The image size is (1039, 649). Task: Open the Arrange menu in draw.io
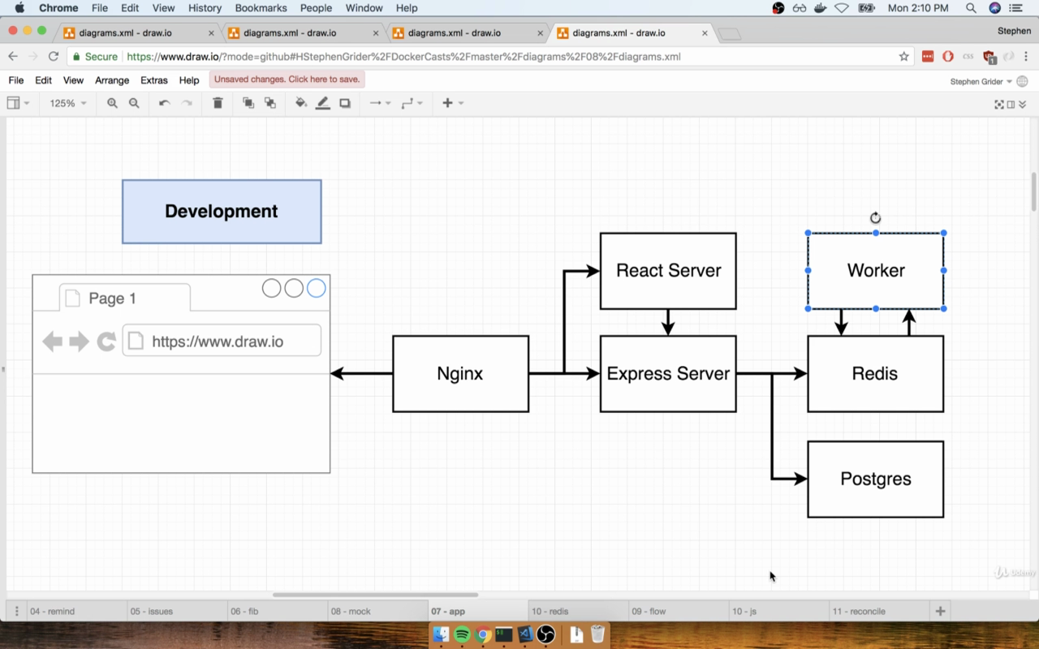[112, 80]
